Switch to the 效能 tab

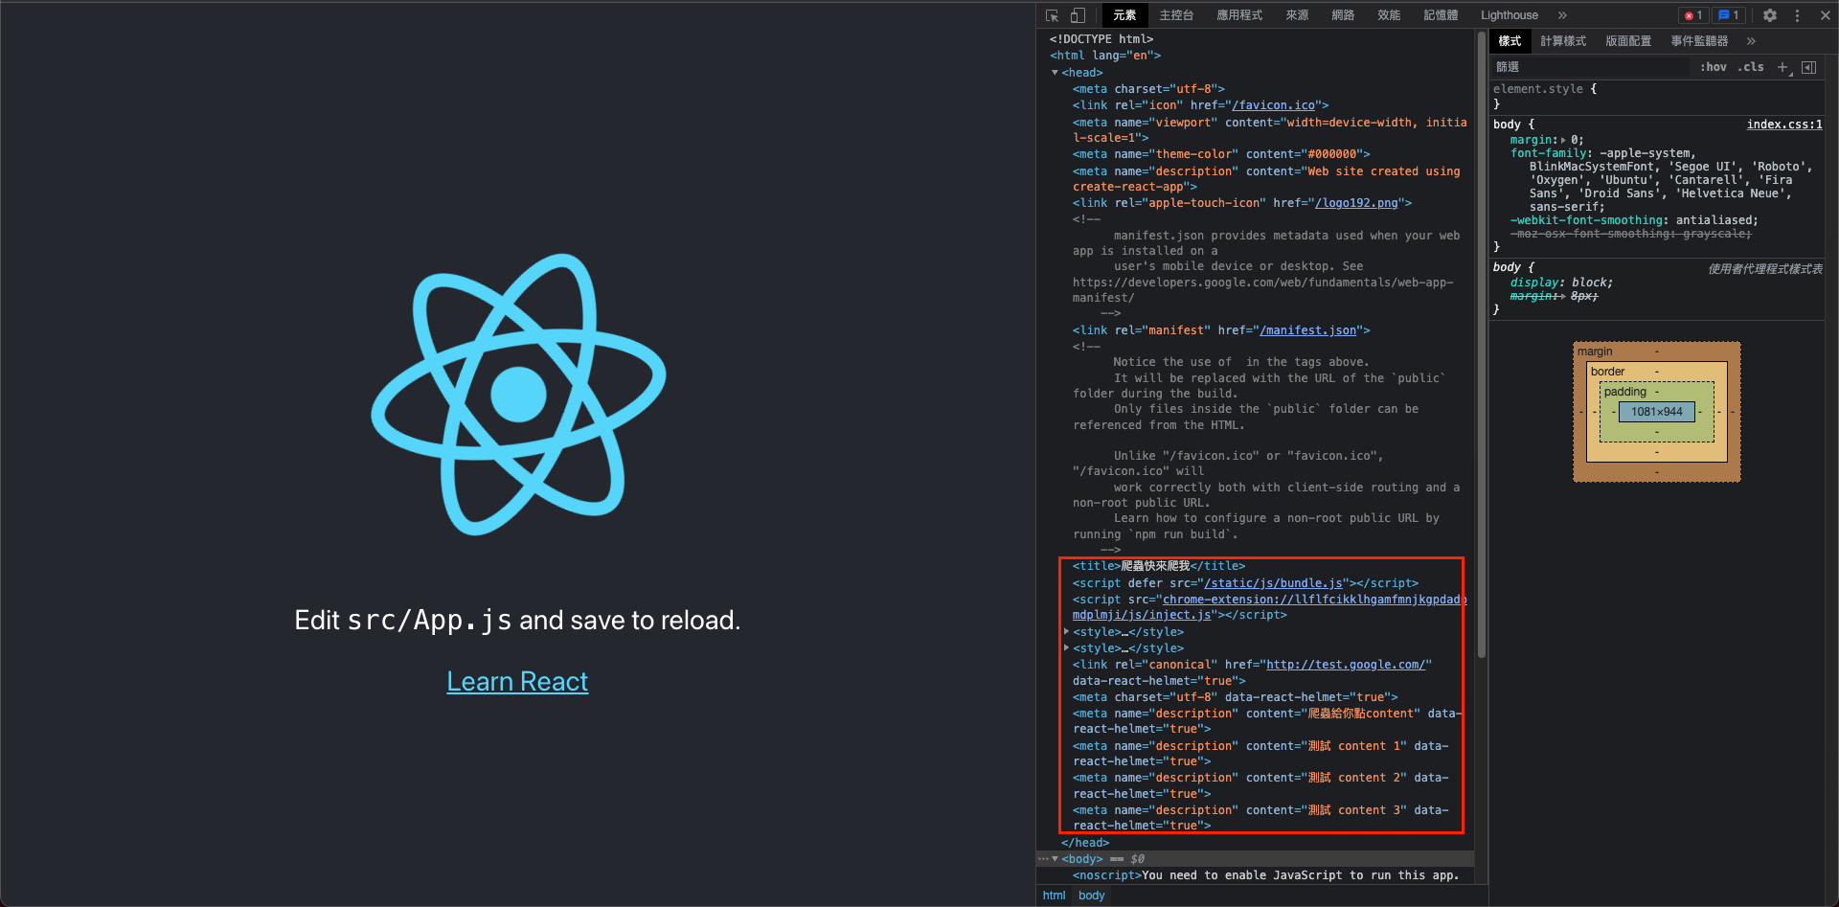pos(1389,15)
